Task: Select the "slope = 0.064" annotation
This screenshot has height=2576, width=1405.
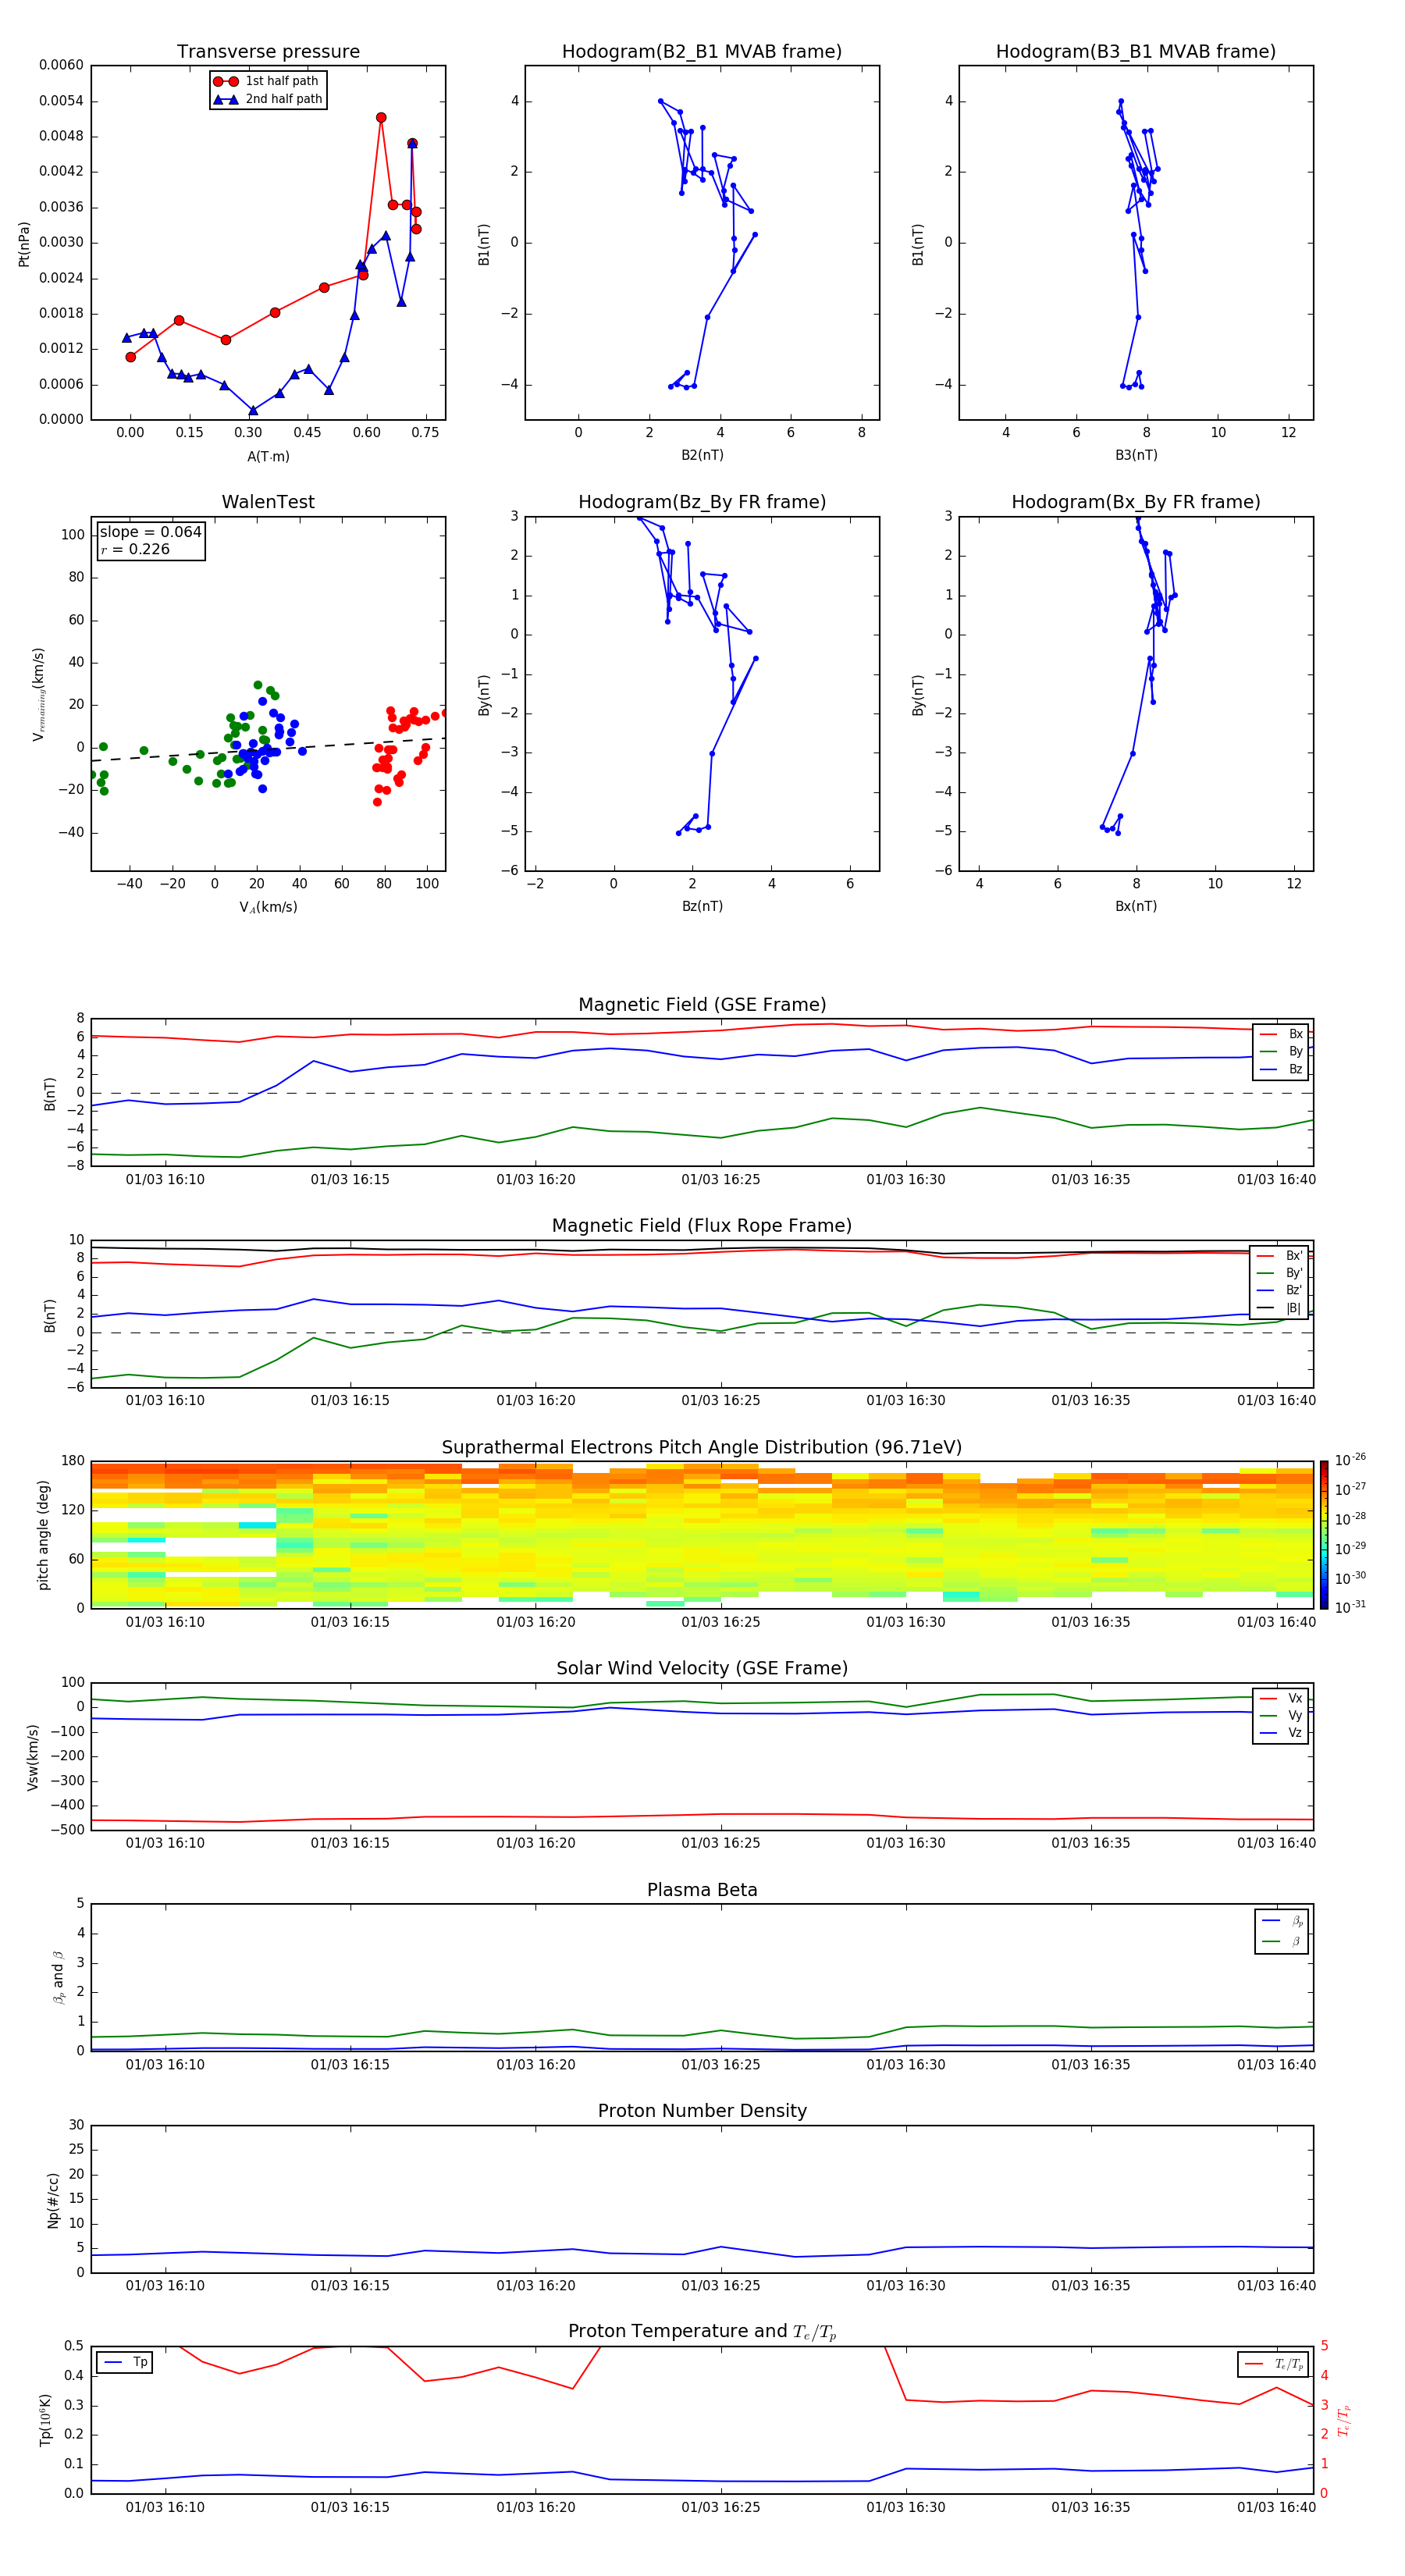Action: 150,532
